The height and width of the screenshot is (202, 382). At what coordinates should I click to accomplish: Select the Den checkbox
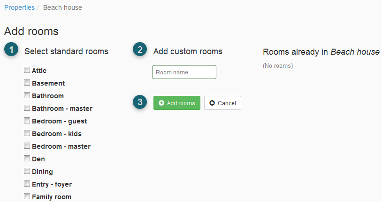pos(27,159)
